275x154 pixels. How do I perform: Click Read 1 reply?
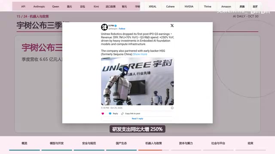coord(137,118)
